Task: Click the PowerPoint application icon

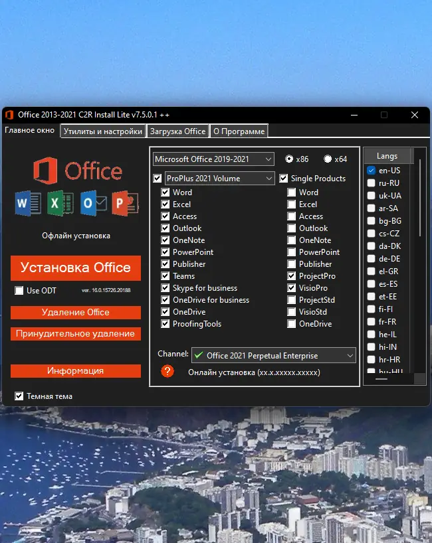Action: pyautogui.click(x=125, y=203)
